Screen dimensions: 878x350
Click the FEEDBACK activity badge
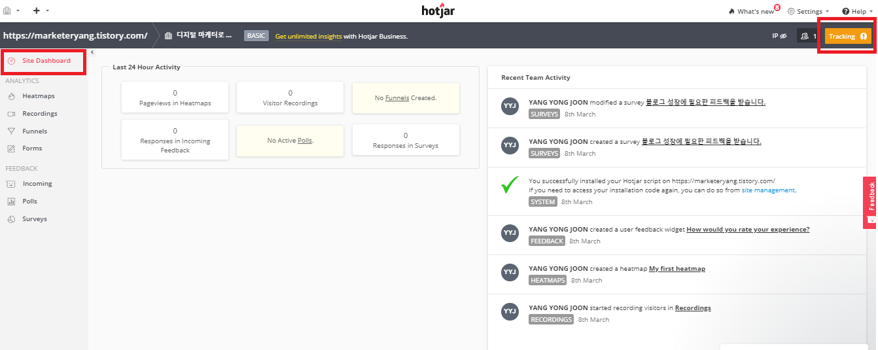[547, 241]
